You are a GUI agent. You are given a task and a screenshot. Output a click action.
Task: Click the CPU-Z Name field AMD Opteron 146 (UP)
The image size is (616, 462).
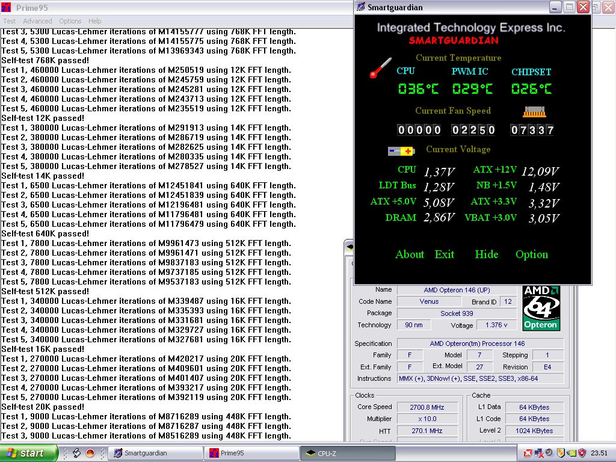[457, 290]
